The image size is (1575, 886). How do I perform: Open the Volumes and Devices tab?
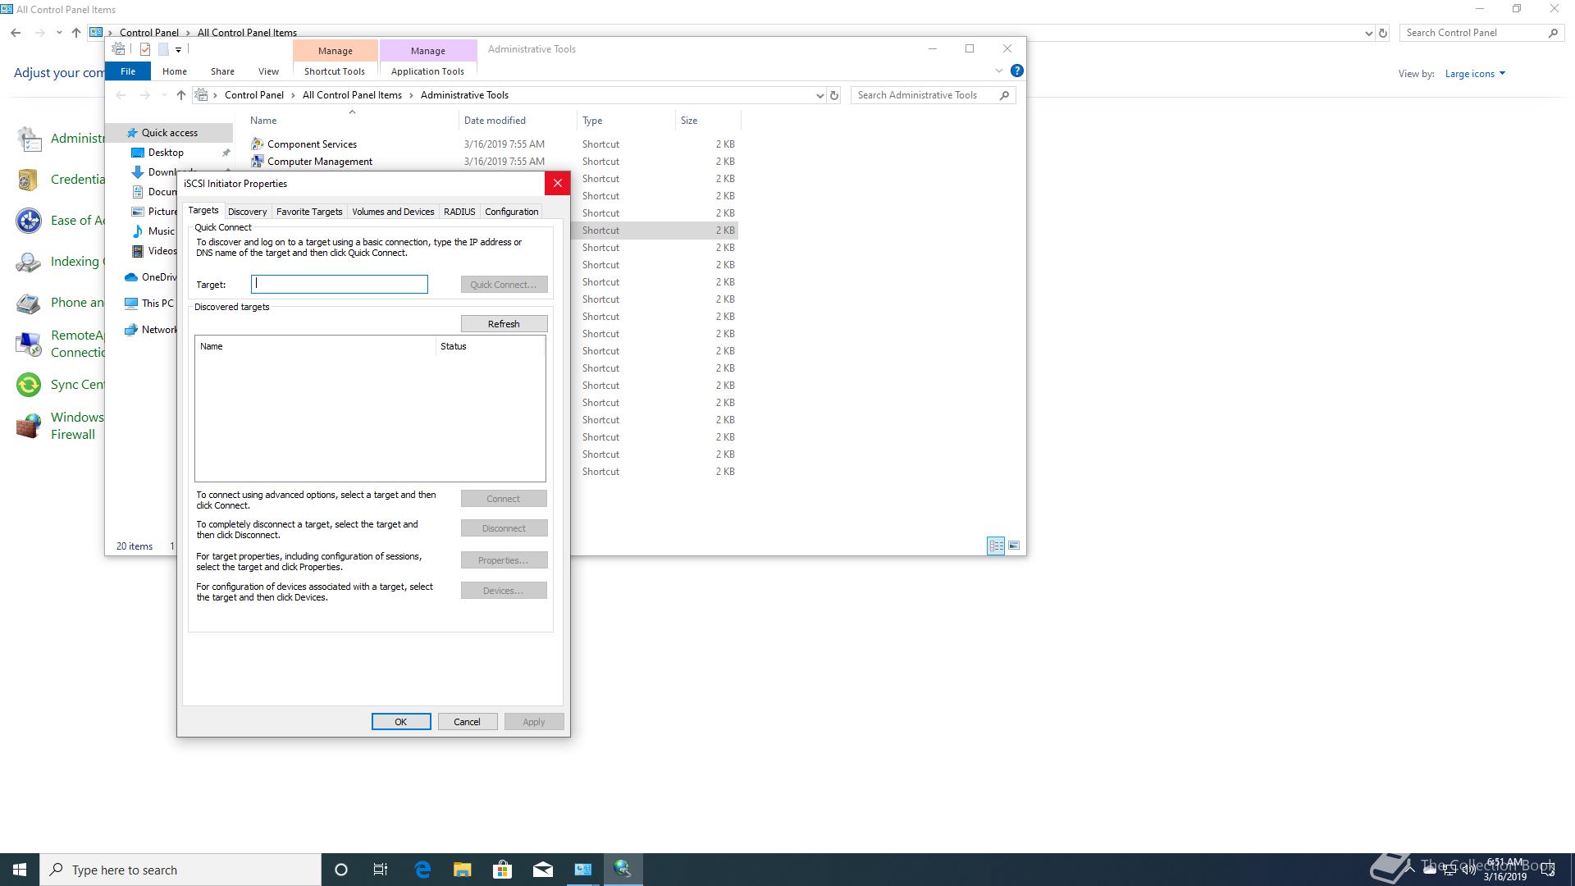point(393,212)
